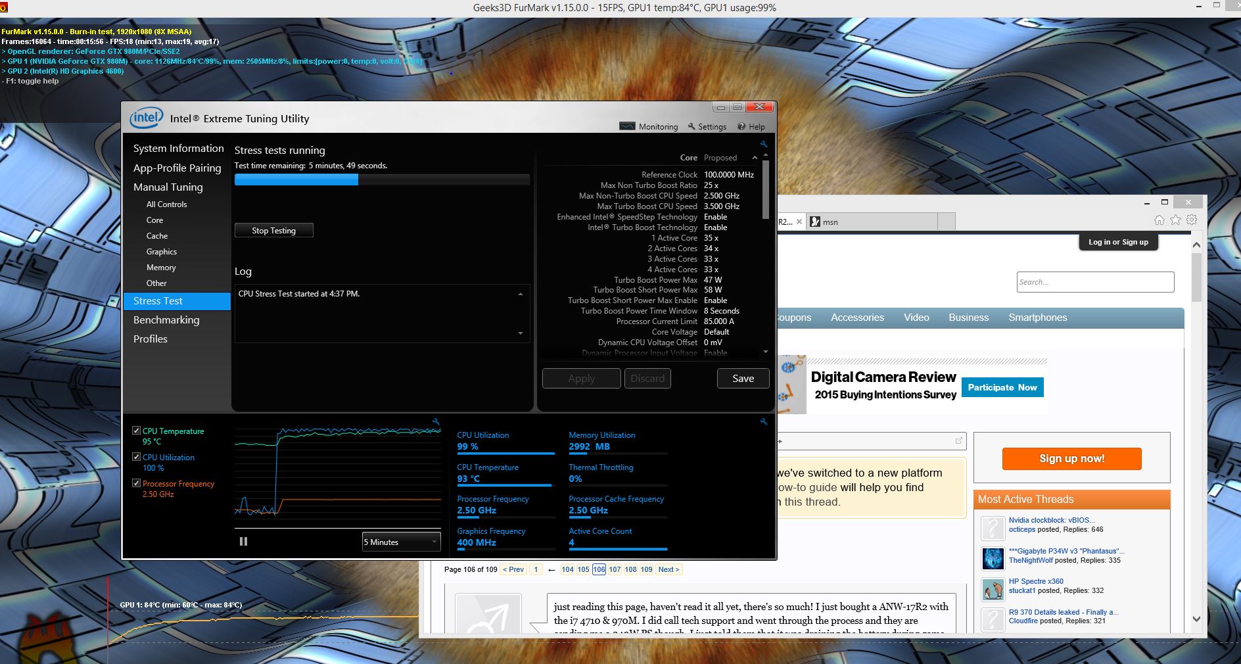
Task: Click log box down arrow
Action: point(521,334)
